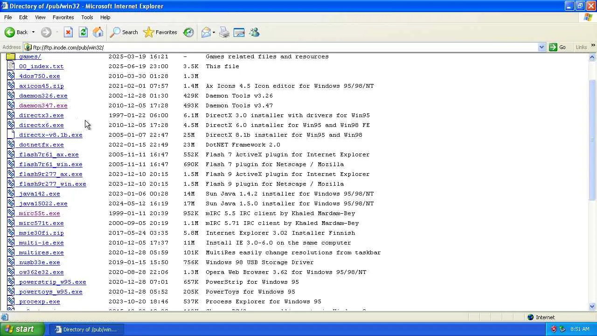This screenshot has height=336, width=597.
Task: Open the Search pane
Action: pos(124,32)
